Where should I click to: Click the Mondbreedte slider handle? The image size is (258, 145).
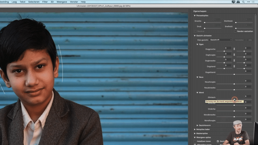(234, 117)
